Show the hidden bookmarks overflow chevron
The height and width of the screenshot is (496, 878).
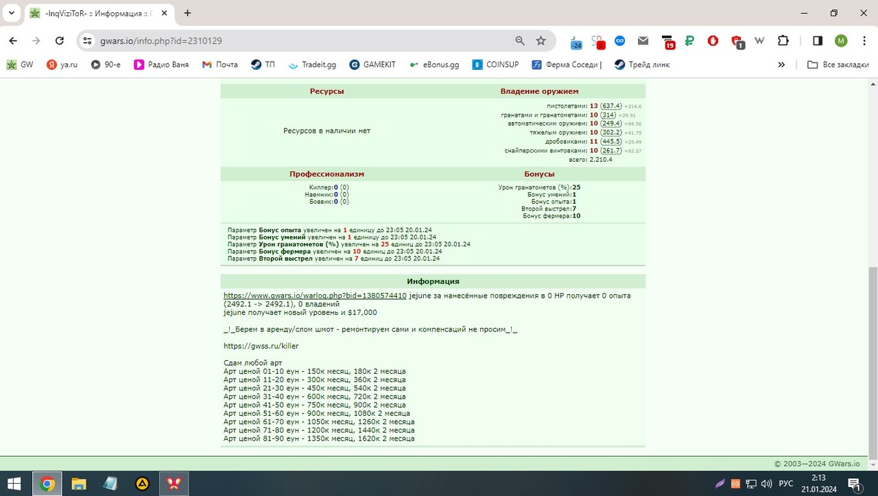click(x=781, y=64)
